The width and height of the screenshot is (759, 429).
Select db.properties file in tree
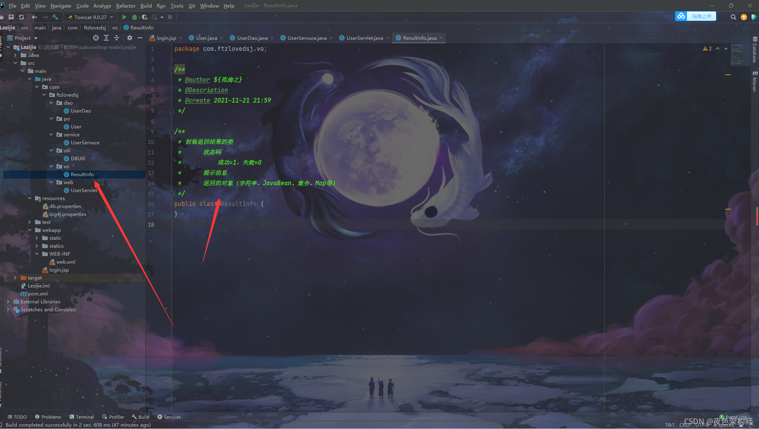click(x=65, y=206)
